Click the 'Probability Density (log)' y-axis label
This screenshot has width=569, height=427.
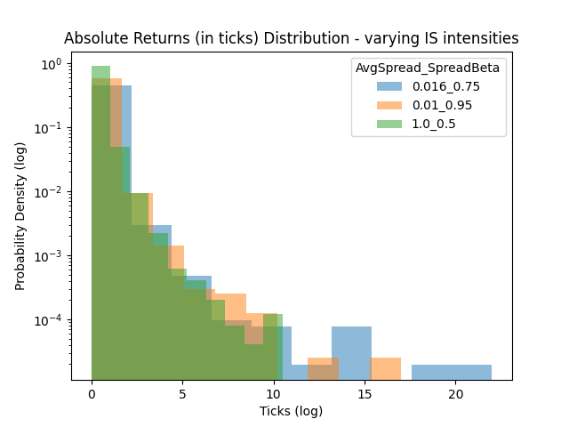pos(20,216)
